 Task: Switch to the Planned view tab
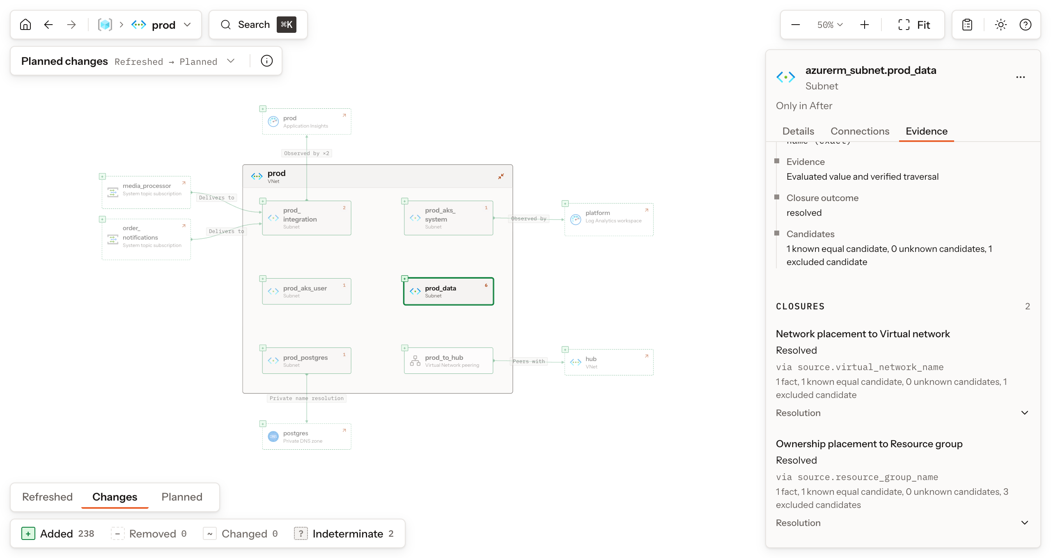[182, 497]
